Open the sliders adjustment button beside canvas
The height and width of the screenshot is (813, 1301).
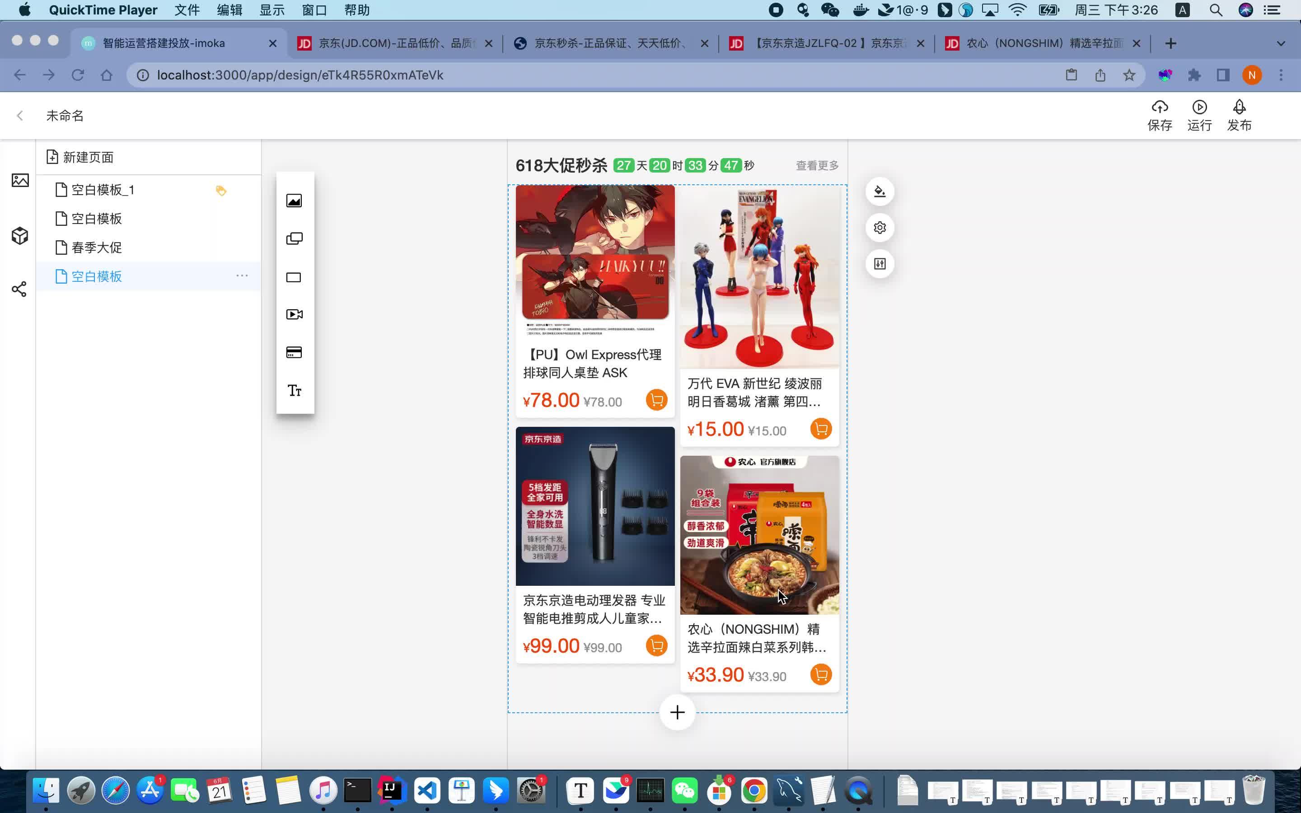[880, 263]
